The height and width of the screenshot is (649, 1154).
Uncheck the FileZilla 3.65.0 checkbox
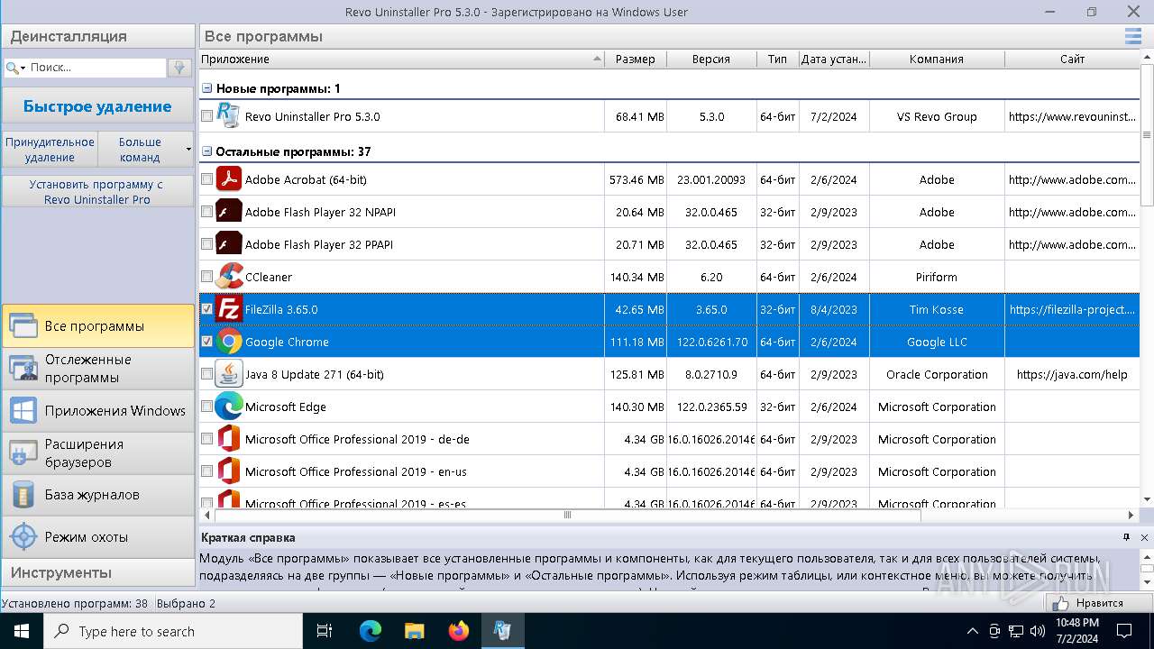(207, 309)
